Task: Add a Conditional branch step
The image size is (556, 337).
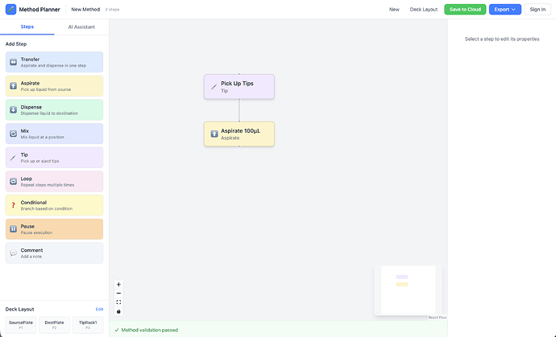Action: pyautogui.click(x=54, y=205)
